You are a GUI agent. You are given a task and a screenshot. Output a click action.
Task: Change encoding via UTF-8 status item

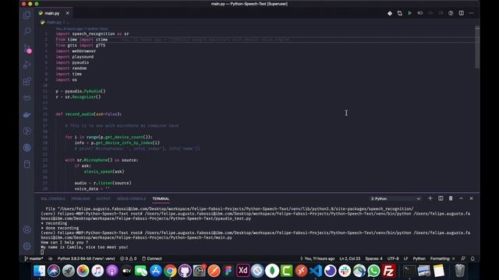click(x=393, y=259)
